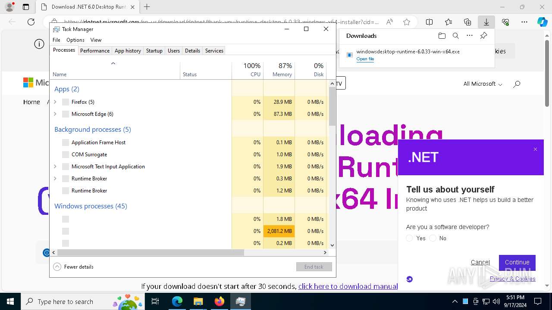Click Task Manager vertical scrollbar thumb
Screen dimensions: 552x310
point(332,106)
